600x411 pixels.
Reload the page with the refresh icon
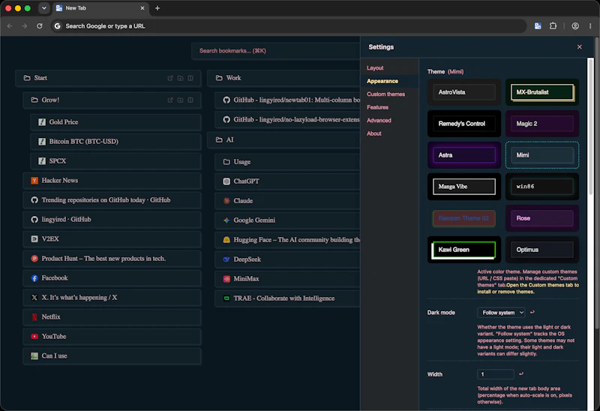point(40,26)
